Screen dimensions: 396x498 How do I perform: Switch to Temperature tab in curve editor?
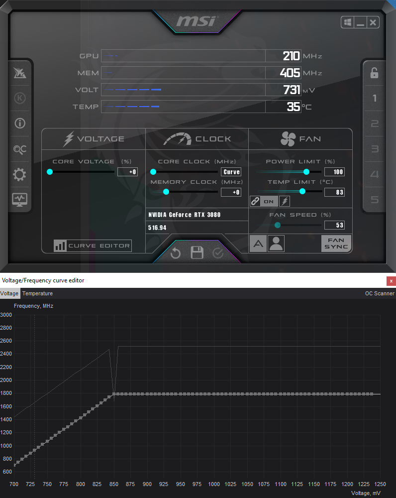point(37,293)
